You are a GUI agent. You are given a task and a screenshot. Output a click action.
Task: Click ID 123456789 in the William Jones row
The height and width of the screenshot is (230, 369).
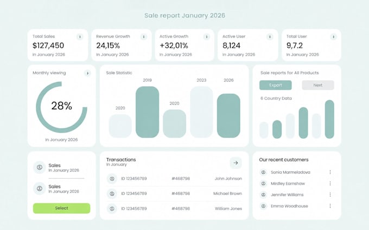[134, 209]
